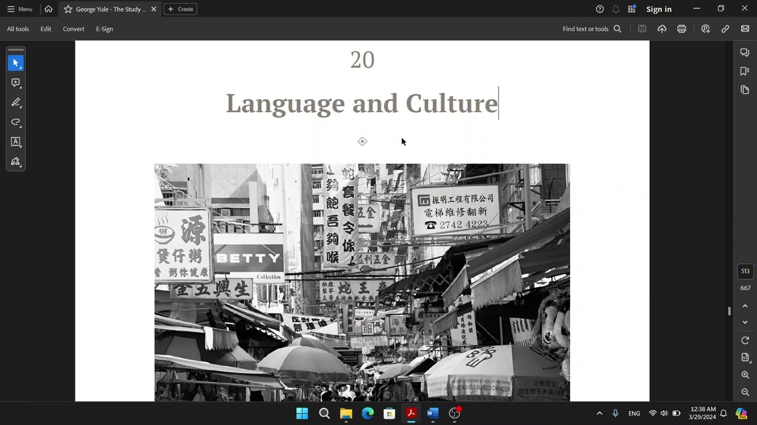This screenshot has width=757, height=425.
Task: Go to next page arrow
Action: [x=745, y=322]
